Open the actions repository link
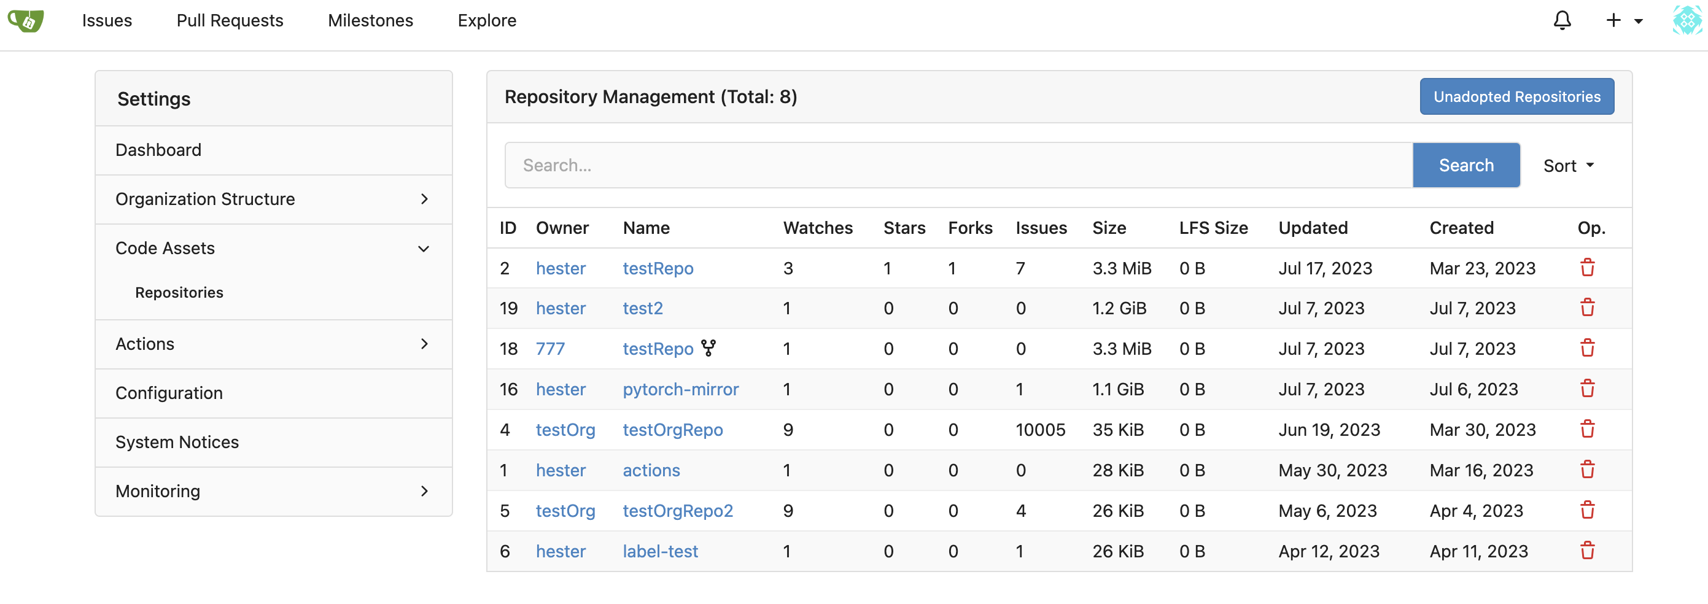 [x=651, y=470]
